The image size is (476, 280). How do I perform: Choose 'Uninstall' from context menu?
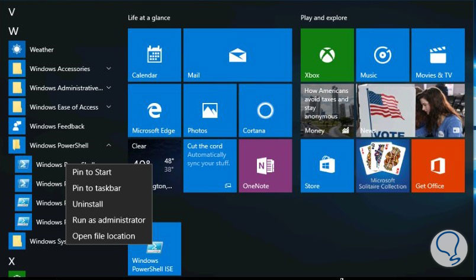tap(109, 204)
